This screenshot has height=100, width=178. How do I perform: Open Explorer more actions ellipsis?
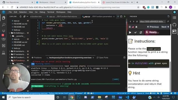(27, 17)
